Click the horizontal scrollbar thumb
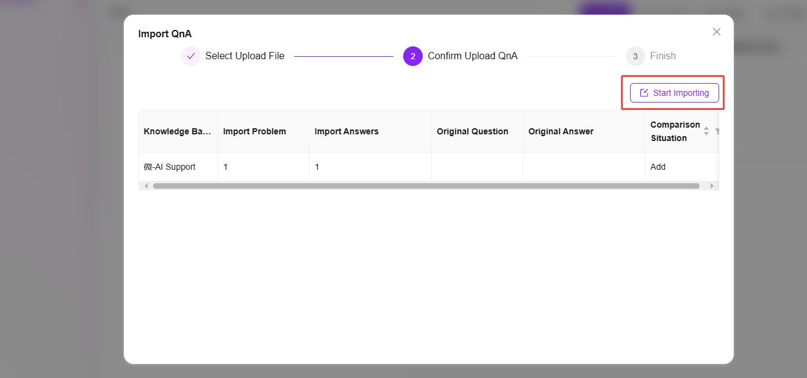The height and width of the screenshot is (378, 807). coord(426,186)
